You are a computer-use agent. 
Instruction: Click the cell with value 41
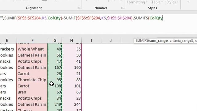[x=72, y=61]
